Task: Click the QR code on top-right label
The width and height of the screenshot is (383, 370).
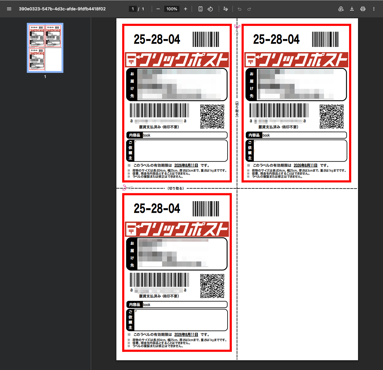Action: coord(332,116)
